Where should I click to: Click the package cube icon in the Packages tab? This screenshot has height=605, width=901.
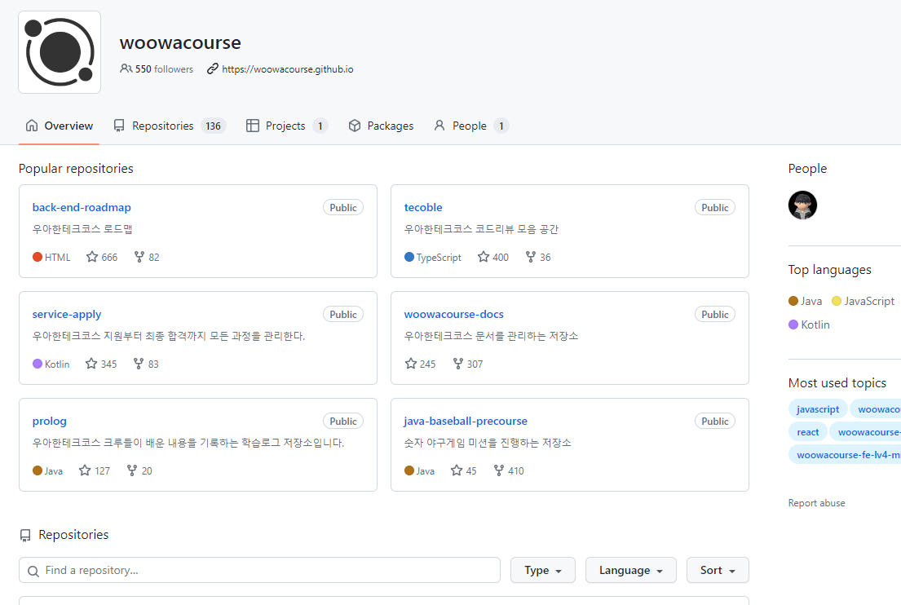click(355, 126)
